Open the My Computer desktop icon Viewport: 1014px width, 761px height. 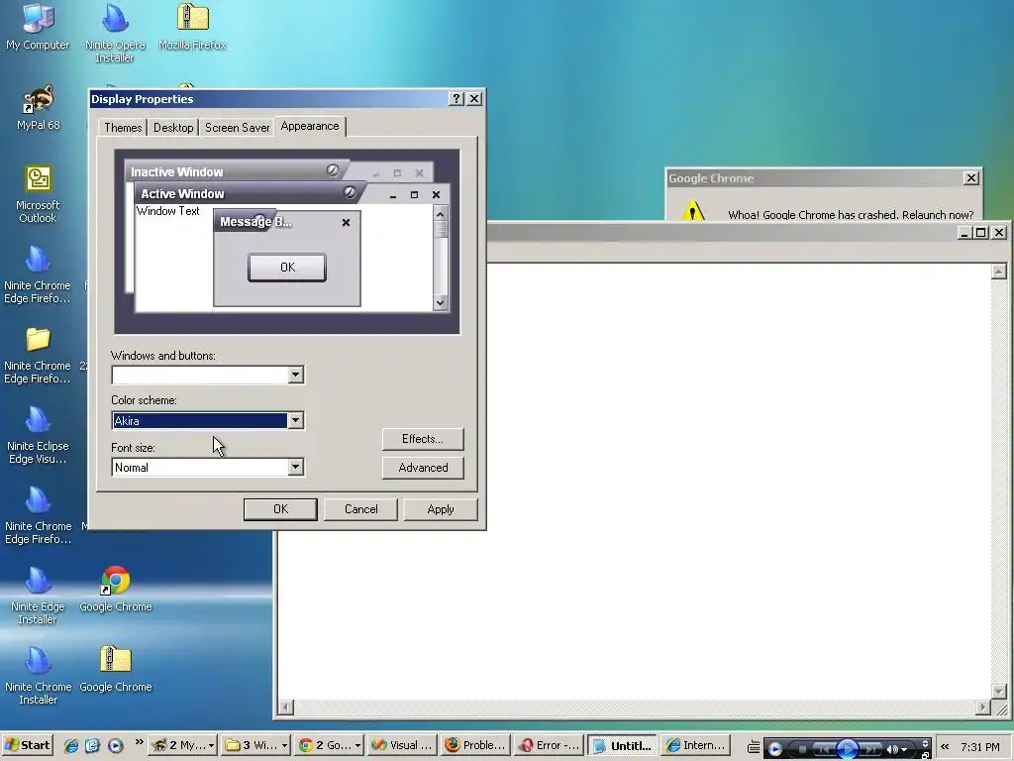click(x=38, y=26)
